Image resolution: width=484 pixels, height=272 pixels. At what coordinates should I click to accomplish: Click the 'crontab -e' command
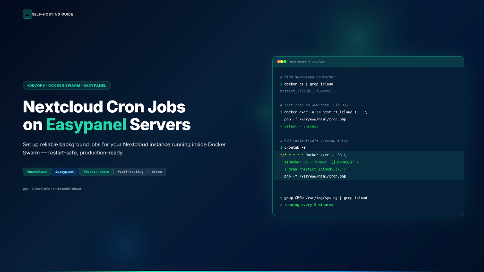(295, 147)
